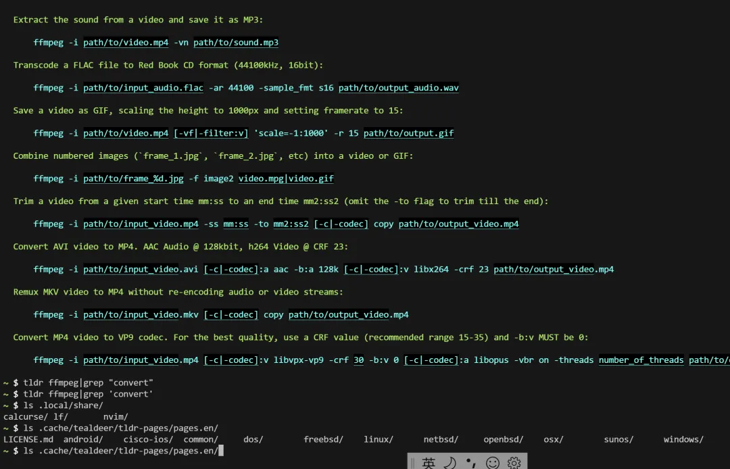Click path/to/input_audio.flac in the transcode command
This screenshot has height=469, width=730.
pyautogui.click(x=143, y=87)
